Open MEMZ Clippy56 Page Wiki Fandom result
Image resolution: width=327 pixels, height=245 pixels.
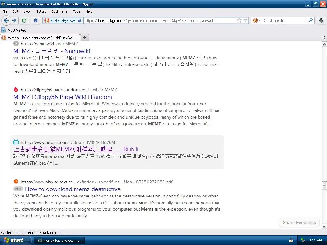pyautogui.click(x=63, y=97)
